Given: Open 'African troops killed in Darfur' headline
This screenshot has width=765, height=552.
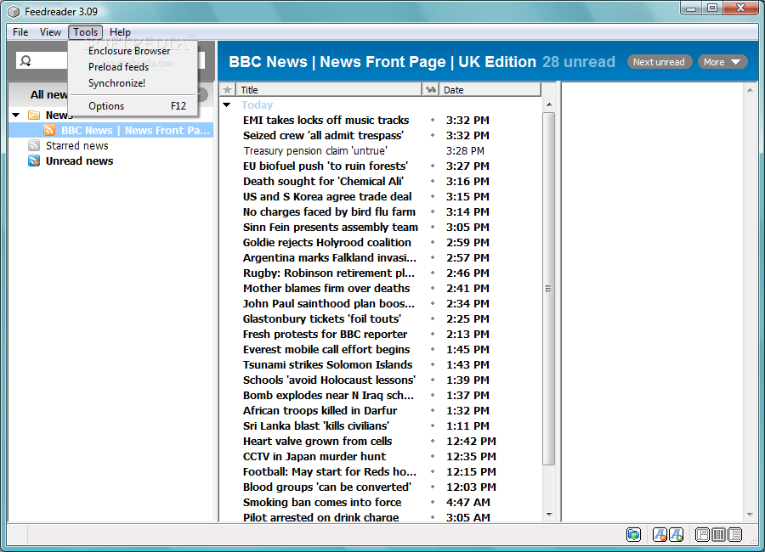Looking at the screenshot, I should pos(320,410).
